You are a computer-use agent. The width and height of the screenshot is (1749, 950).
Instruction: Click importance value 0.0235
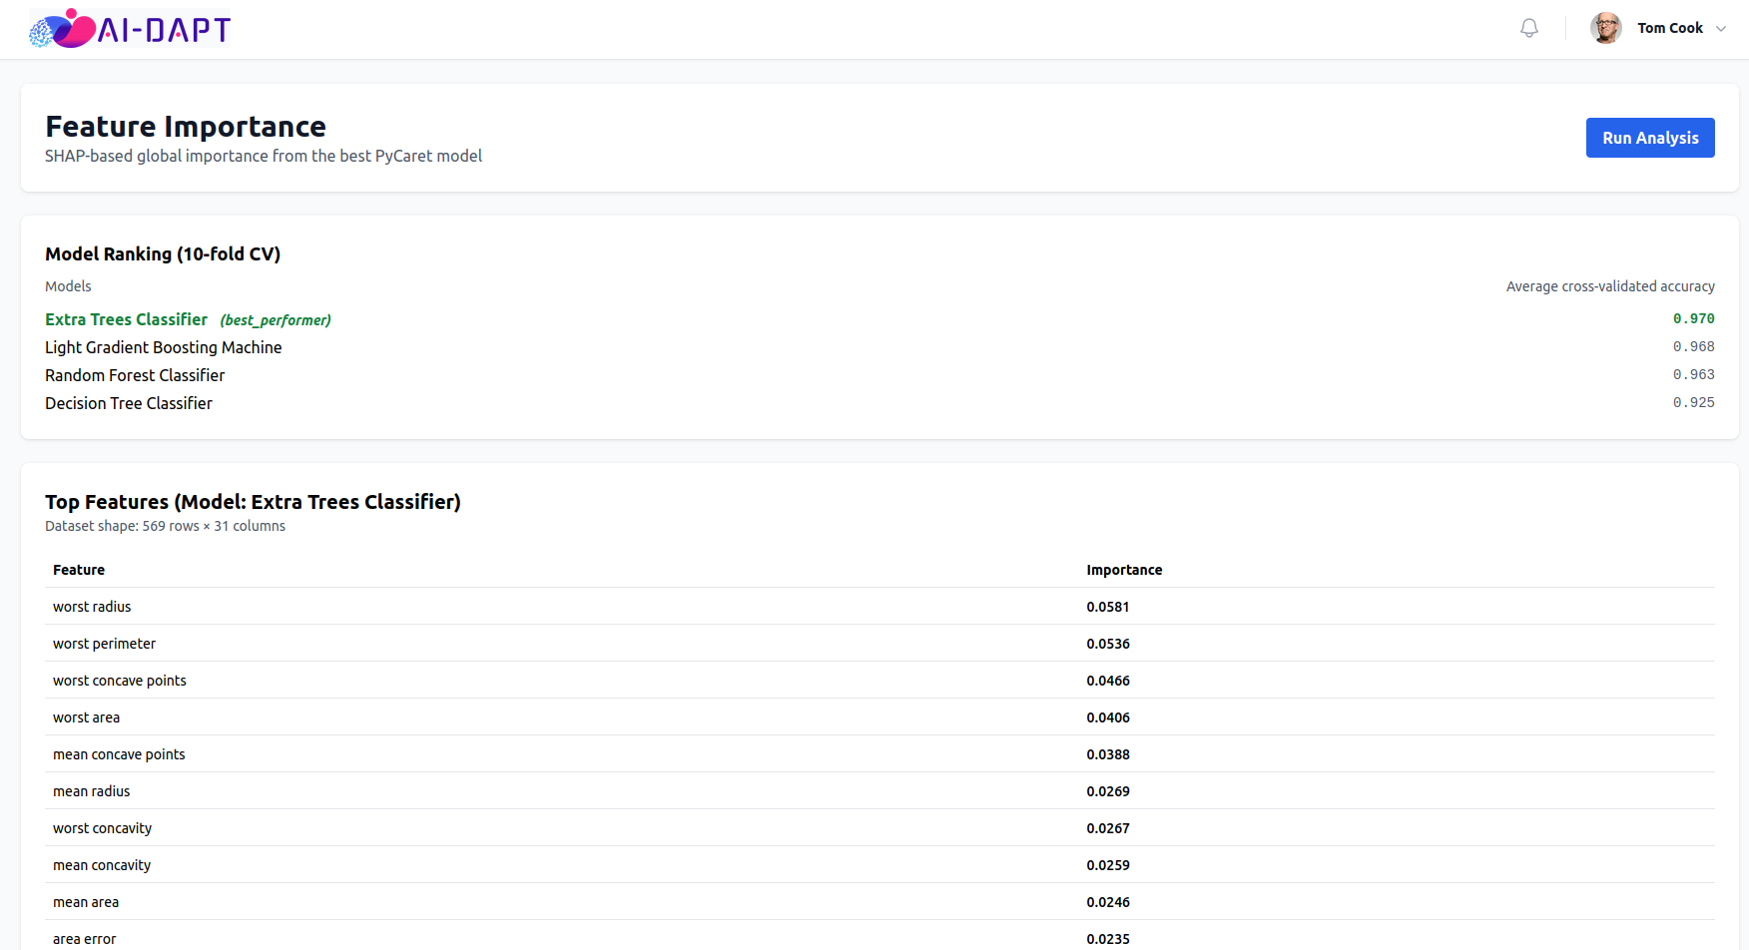pos(1108,939)
